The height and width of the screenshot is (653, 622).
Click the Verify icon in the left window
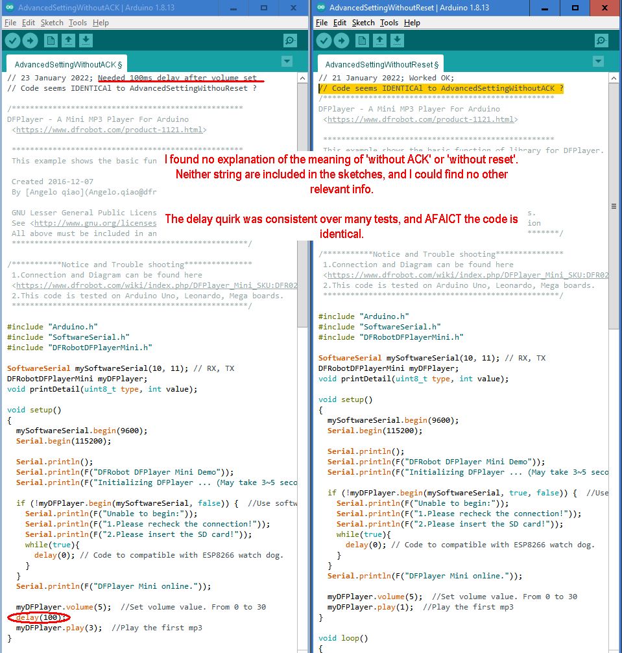coord(13,40)
